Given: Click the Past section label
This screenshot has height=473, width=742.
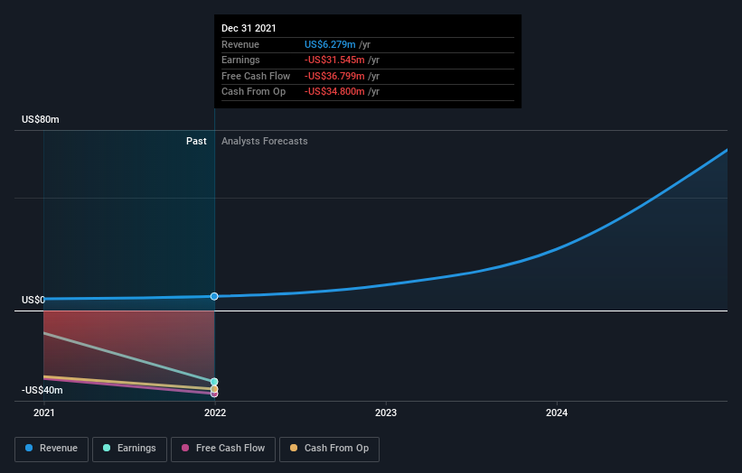Looking at the screenshot, I should point(196,142).
